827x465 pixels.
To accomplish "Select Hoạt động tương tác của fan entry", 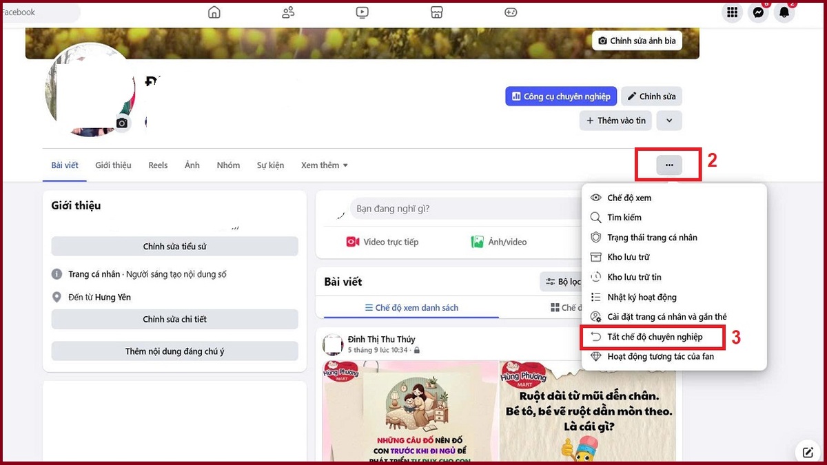I will [674, 357].
